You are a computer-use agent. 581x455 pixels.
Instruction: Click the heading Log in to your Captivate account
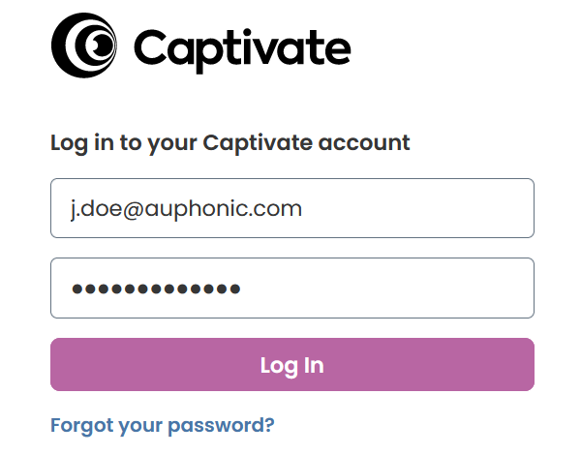point(230,143)
